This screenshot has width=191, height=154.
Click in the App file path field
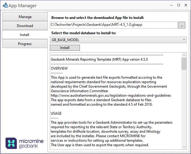(114, 25)
